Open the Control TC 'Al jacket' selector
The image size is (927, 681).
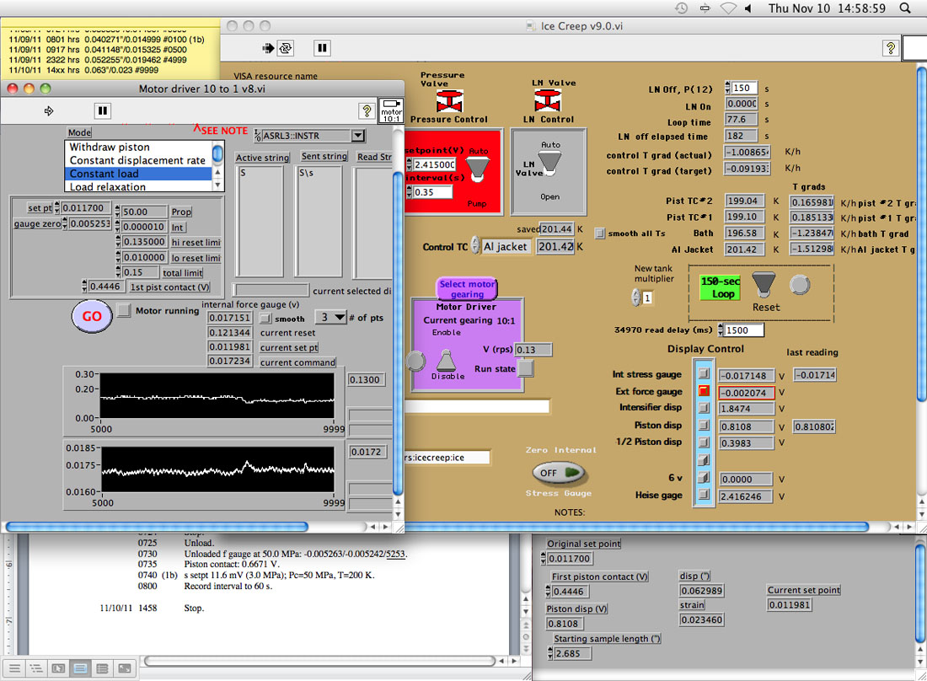[x=474, y=247]
